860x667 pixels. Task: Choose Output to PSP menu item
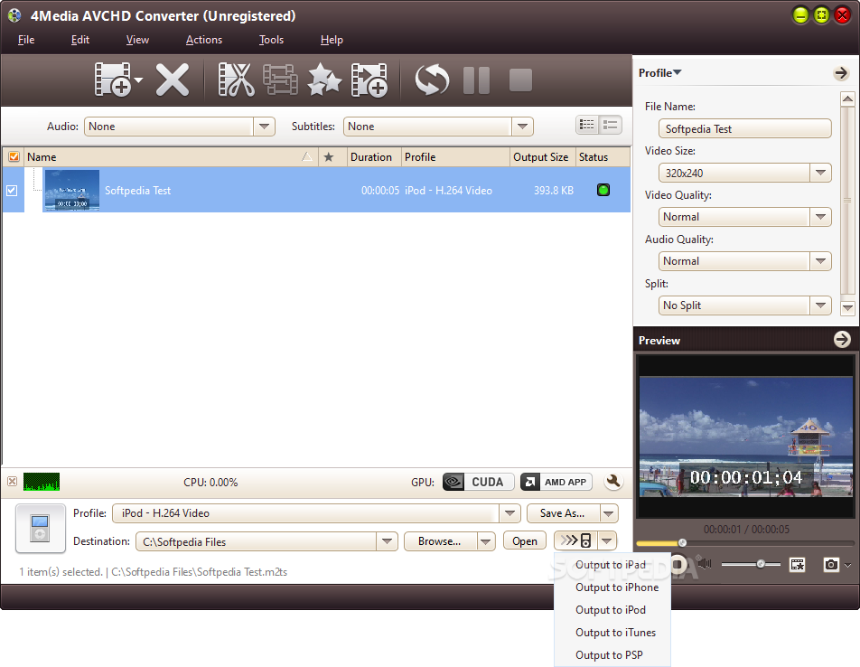[613, 655]
